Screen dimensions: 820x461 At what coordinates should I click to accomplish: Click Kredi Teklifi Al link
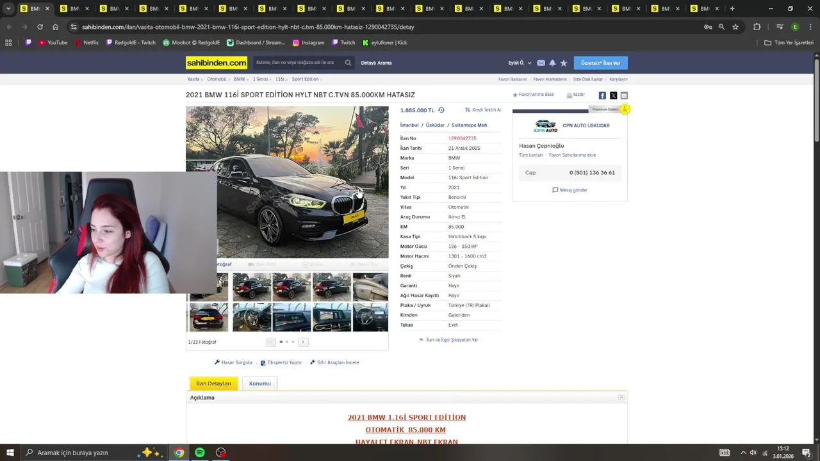pos(483,110)
